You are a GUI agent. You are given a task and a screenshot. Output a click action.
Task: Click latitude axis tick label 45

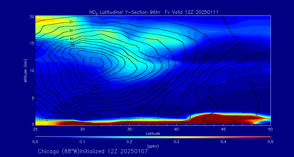223,129
